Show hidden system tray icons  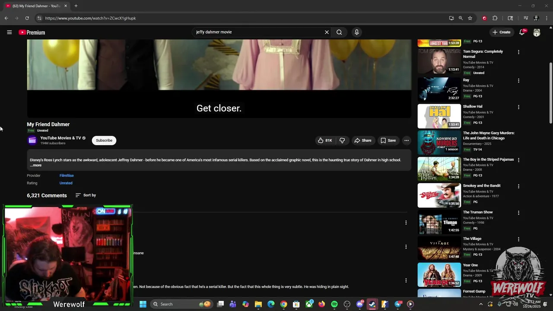coord(480,304)
